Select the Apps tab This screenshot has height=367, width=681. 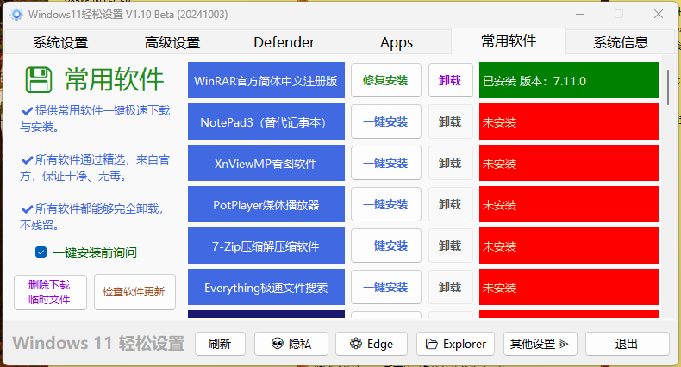click(396, 42)
